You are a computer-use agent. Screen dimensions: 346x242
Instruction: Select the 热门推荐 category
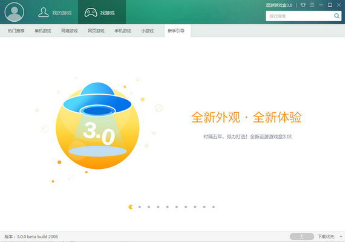pyautogui.click(x=16, y=31)
